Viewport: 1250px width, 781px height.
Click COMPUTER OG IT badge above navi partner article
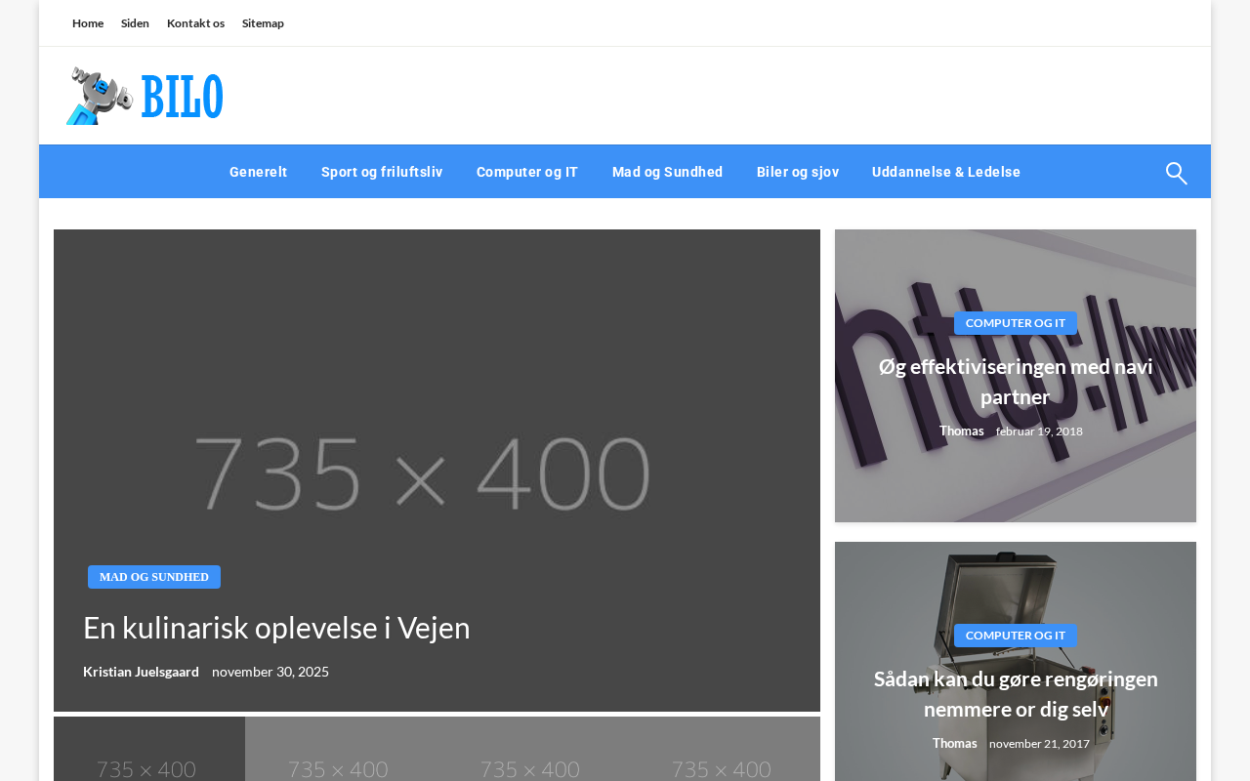(x=1016, y=323)
